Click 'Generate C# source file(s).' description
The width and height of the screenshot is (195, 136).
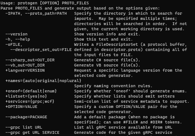[107, 60]
